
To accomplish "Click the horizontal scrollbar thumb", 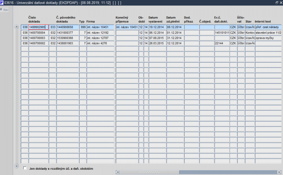I will 149,172.
